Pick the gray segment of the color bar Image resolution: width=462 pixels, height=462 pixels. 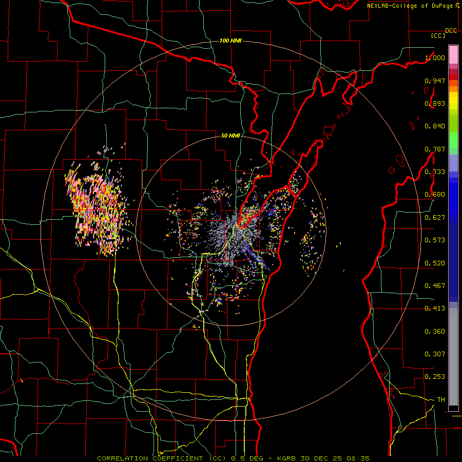(x=453, y=357)
